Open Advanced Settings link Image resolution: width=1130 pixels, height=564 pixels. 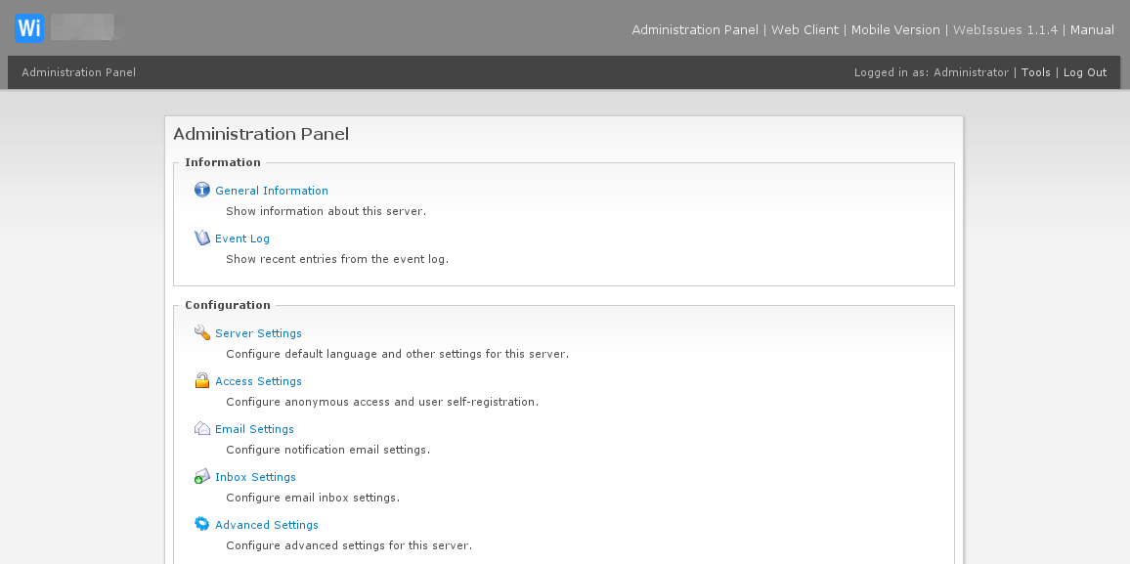[267, 525]
